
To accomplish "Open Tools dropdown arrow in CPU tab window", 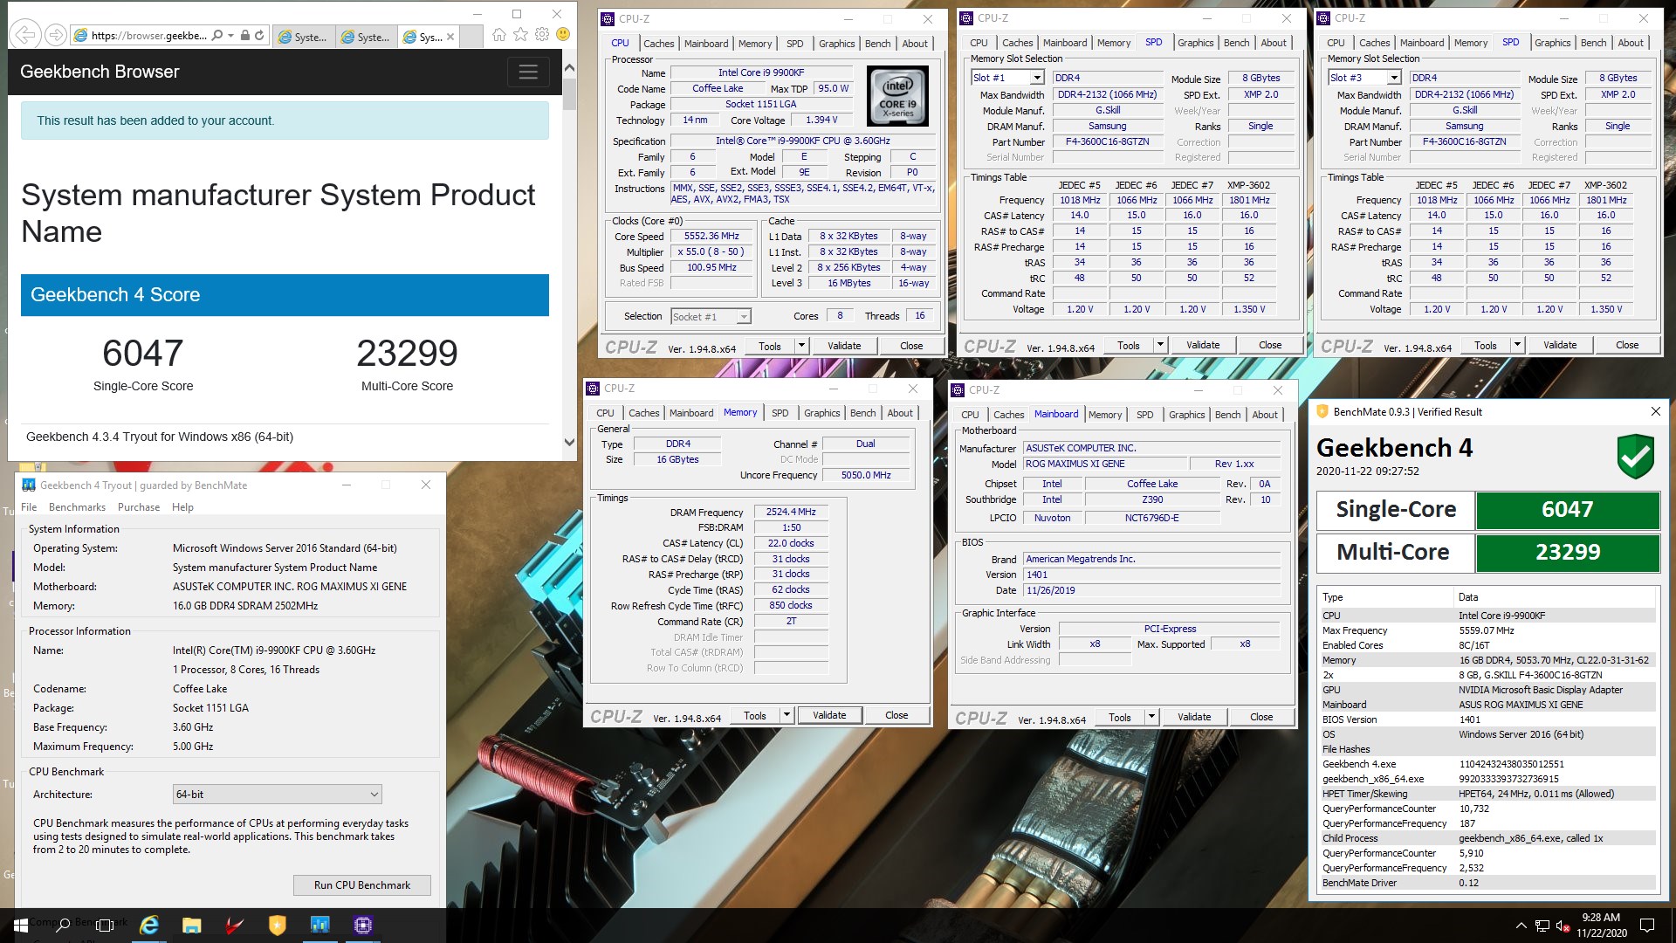I will 801,346.
